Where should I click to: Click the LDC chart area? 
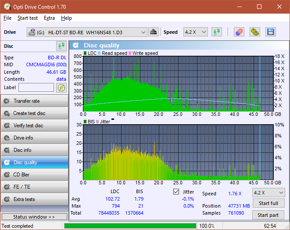click(178, 84)
